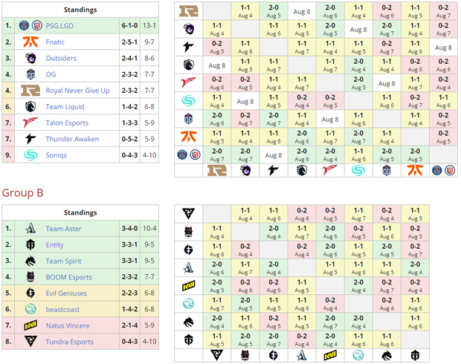This screenshot has height=364, width=461.
Task: Click the PSG.LGD team link in standings
Action: click(59, 26)
